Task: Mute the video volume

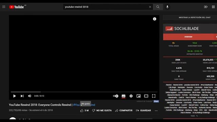Action: (x=29, y=96)
